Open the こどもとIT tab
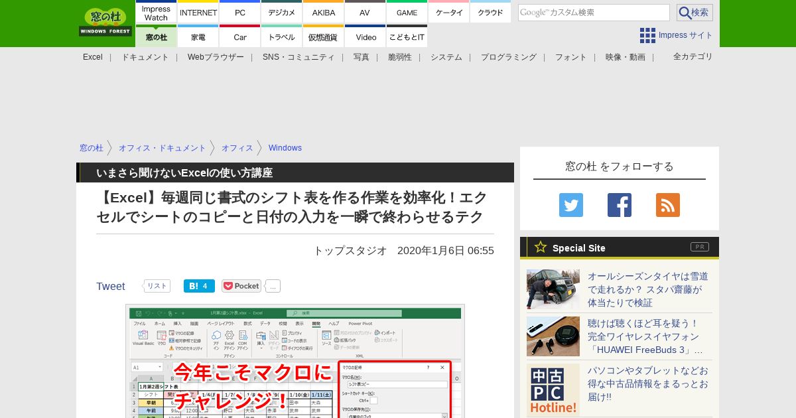This screenshot has width=796, height=418. pos(407,36)
